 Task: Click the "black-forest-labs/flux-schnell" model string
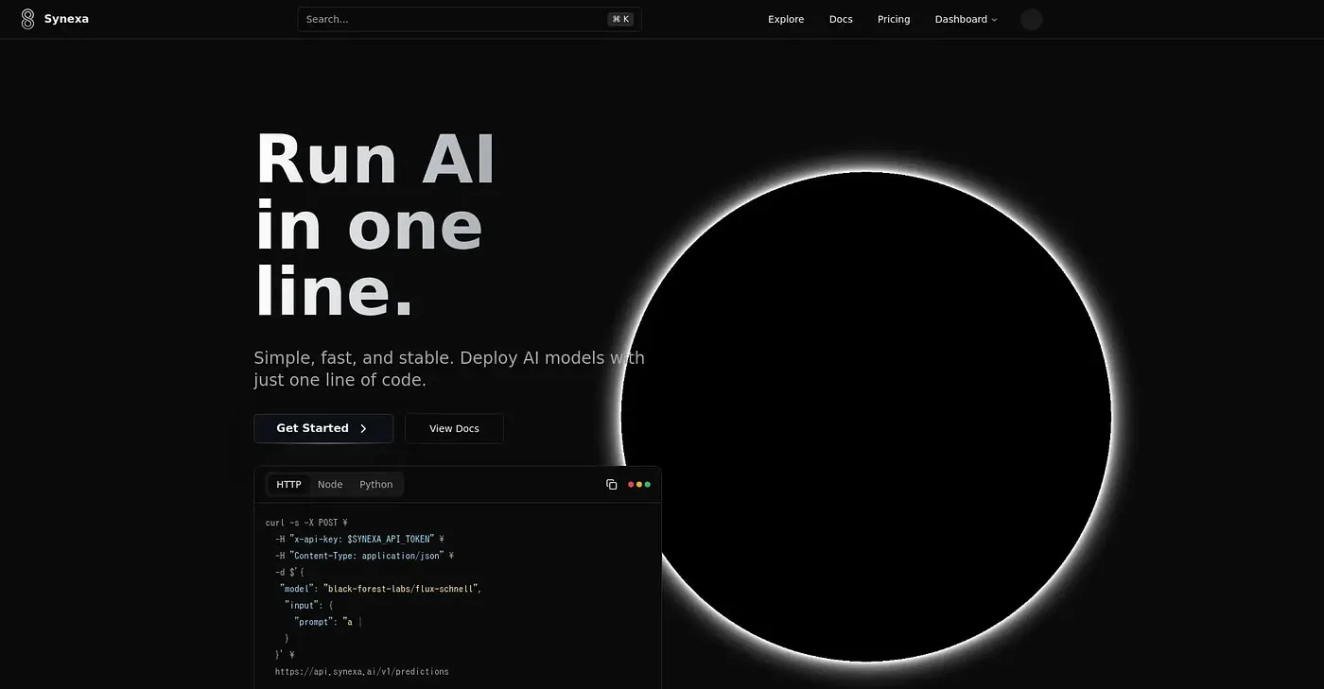coord(402,589)
